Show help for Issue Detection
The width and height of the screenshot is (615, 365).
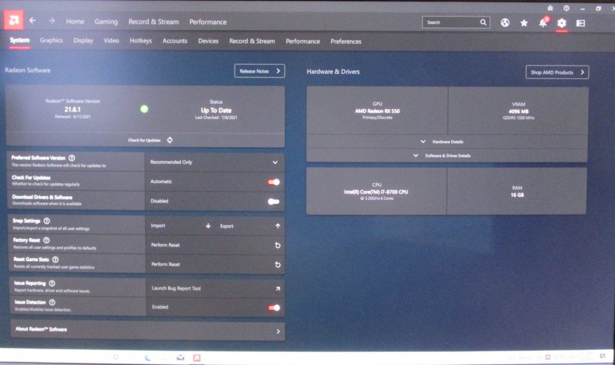click(52, 303)
